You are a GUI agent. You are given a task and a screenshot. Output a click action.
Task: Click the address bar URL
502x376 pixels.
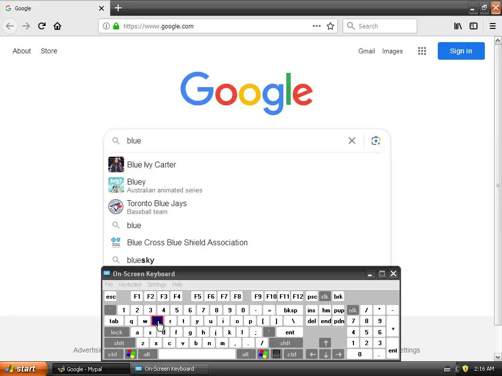click(158, 26)
